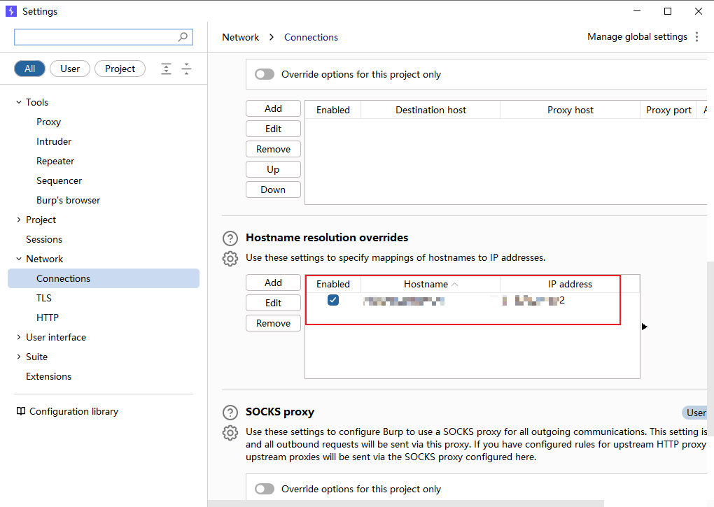Image resolution: width=714 pixels, height=507 pixels.
Task: Expand the User interface tree section
Action: coord(19,337)
